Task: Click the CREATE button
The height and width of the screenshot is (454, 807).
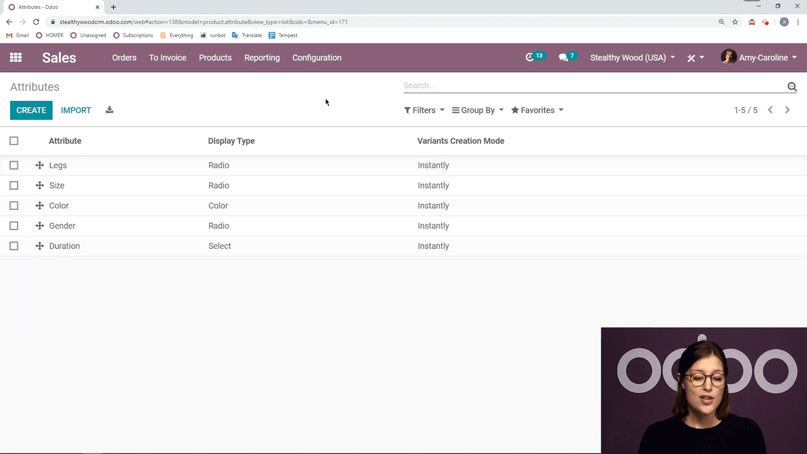Action: coord(31,110)
